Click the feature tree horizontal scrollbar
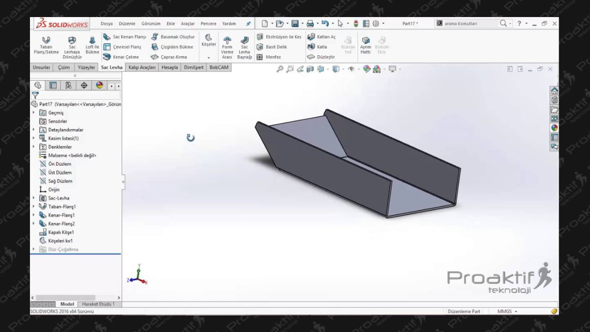 65,298
